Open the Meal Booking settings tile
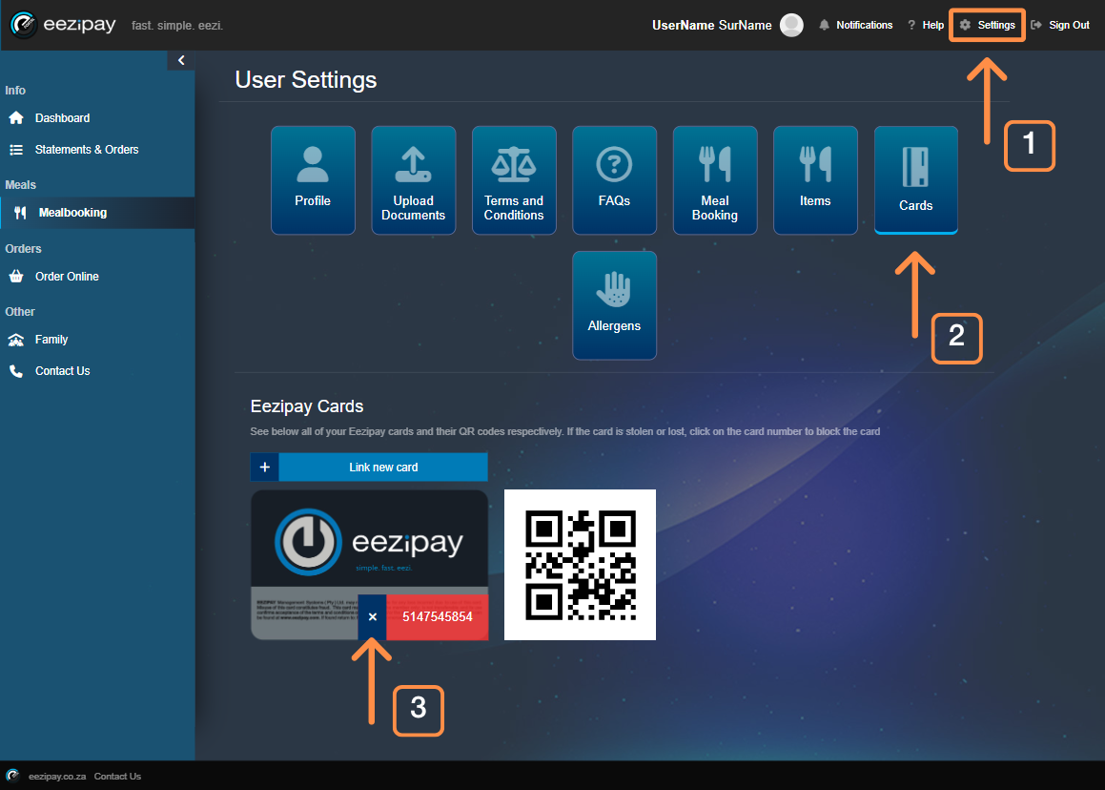This screenshot has height=790, width=1105. [x=715, y=180]
